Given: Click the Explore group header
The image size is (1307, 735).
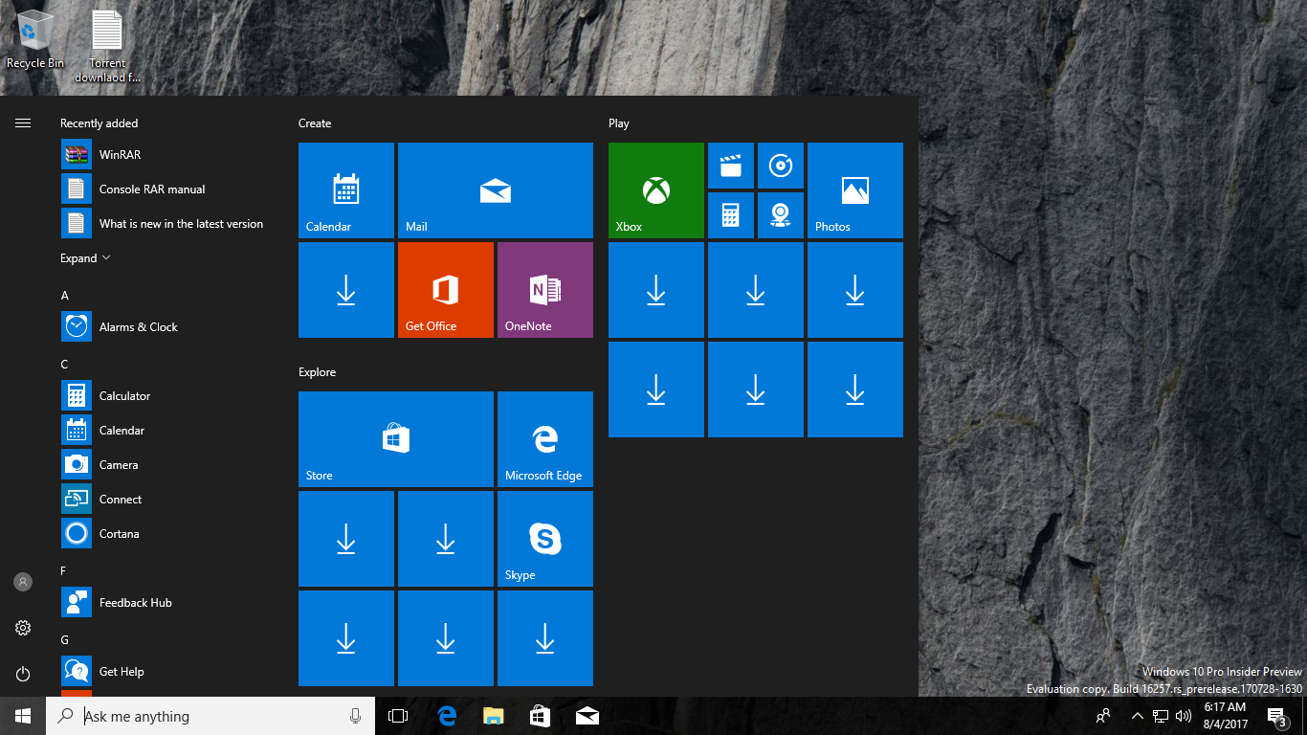Looking at the screenshot, I should [x=318, y=372].
